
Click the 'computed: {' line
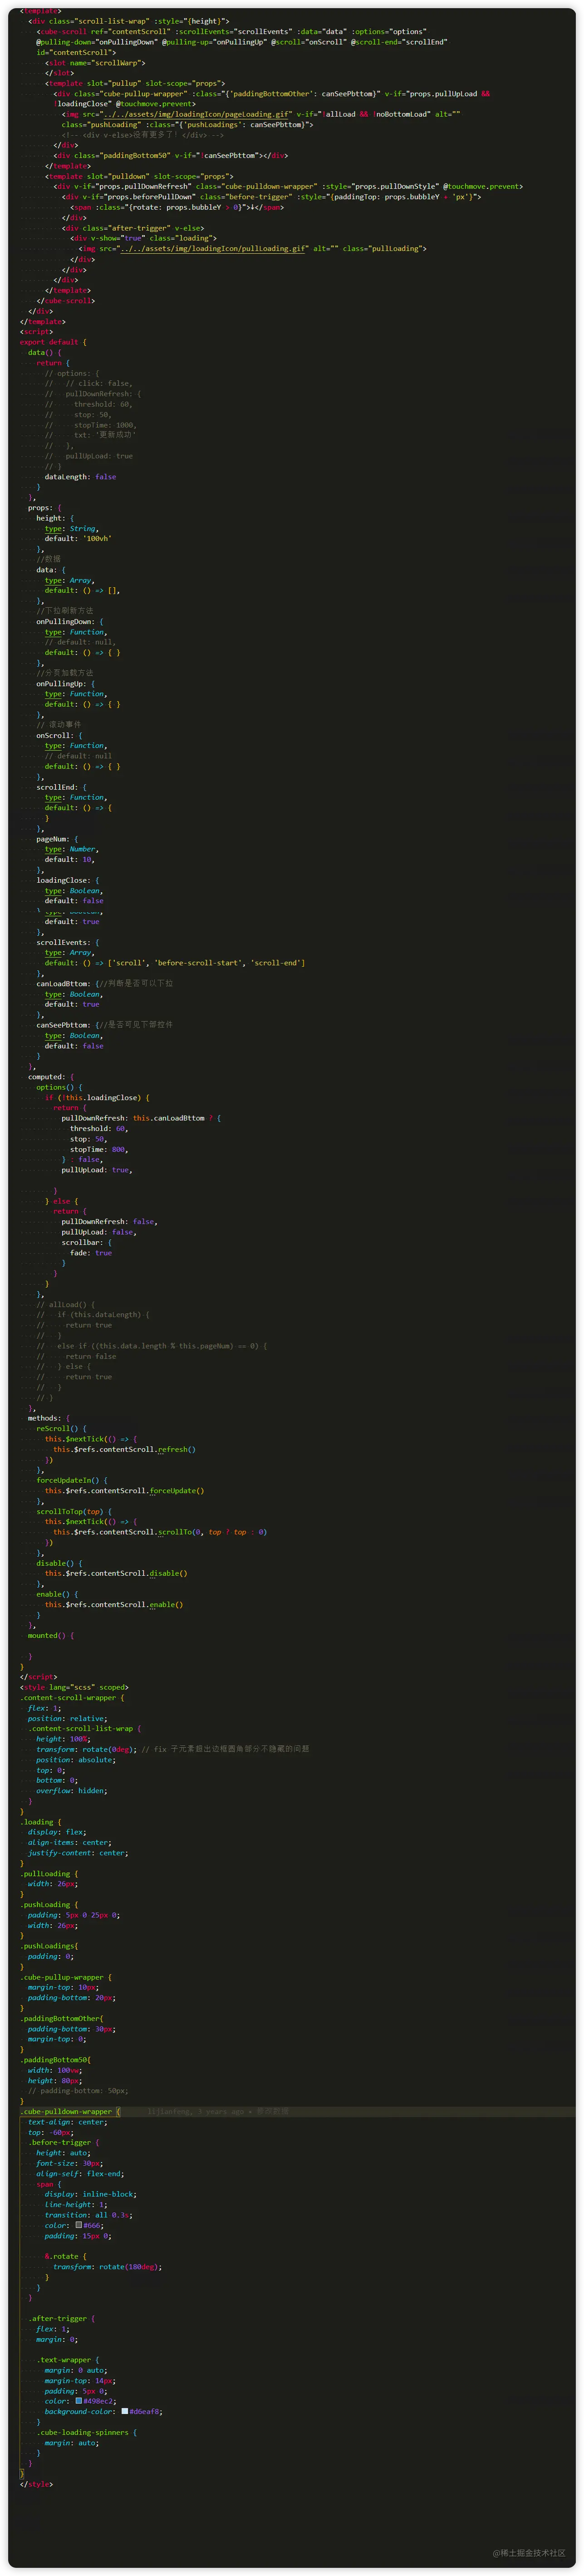point(51,1077)
